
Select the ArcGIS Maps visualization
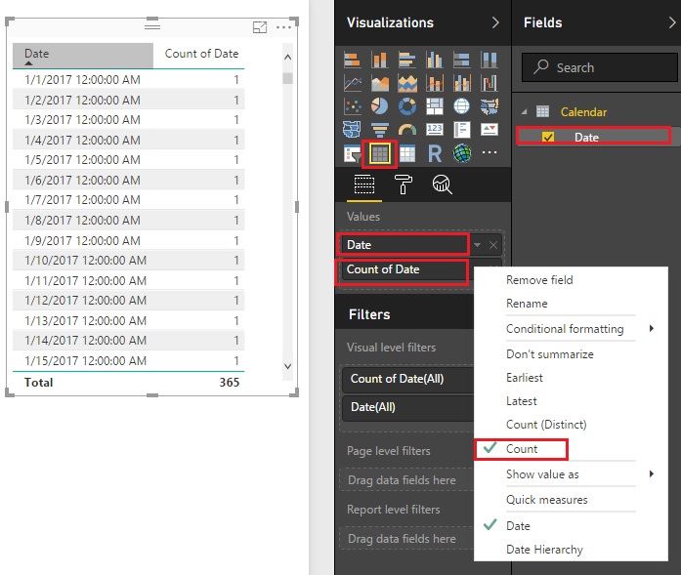click(462, 153)
